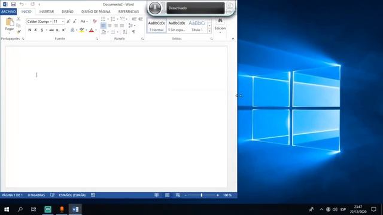Click the text effects glowing A icon
The image size is (383, 215).
72,30
